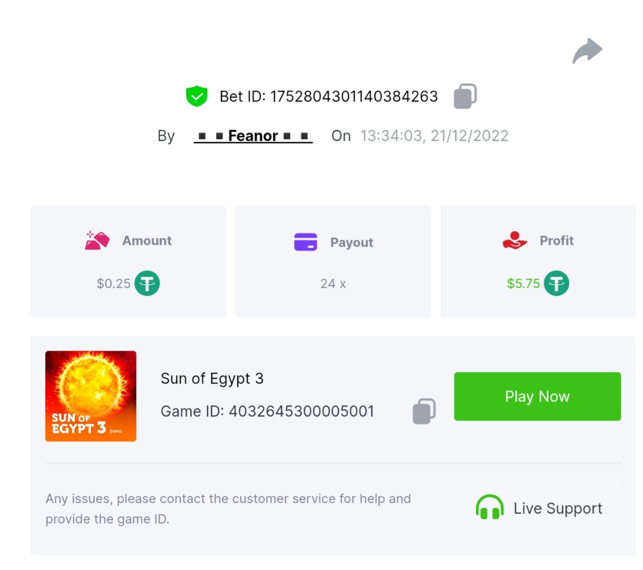Click the Sun of Egypt 3 thumbnail

(91, 396)
